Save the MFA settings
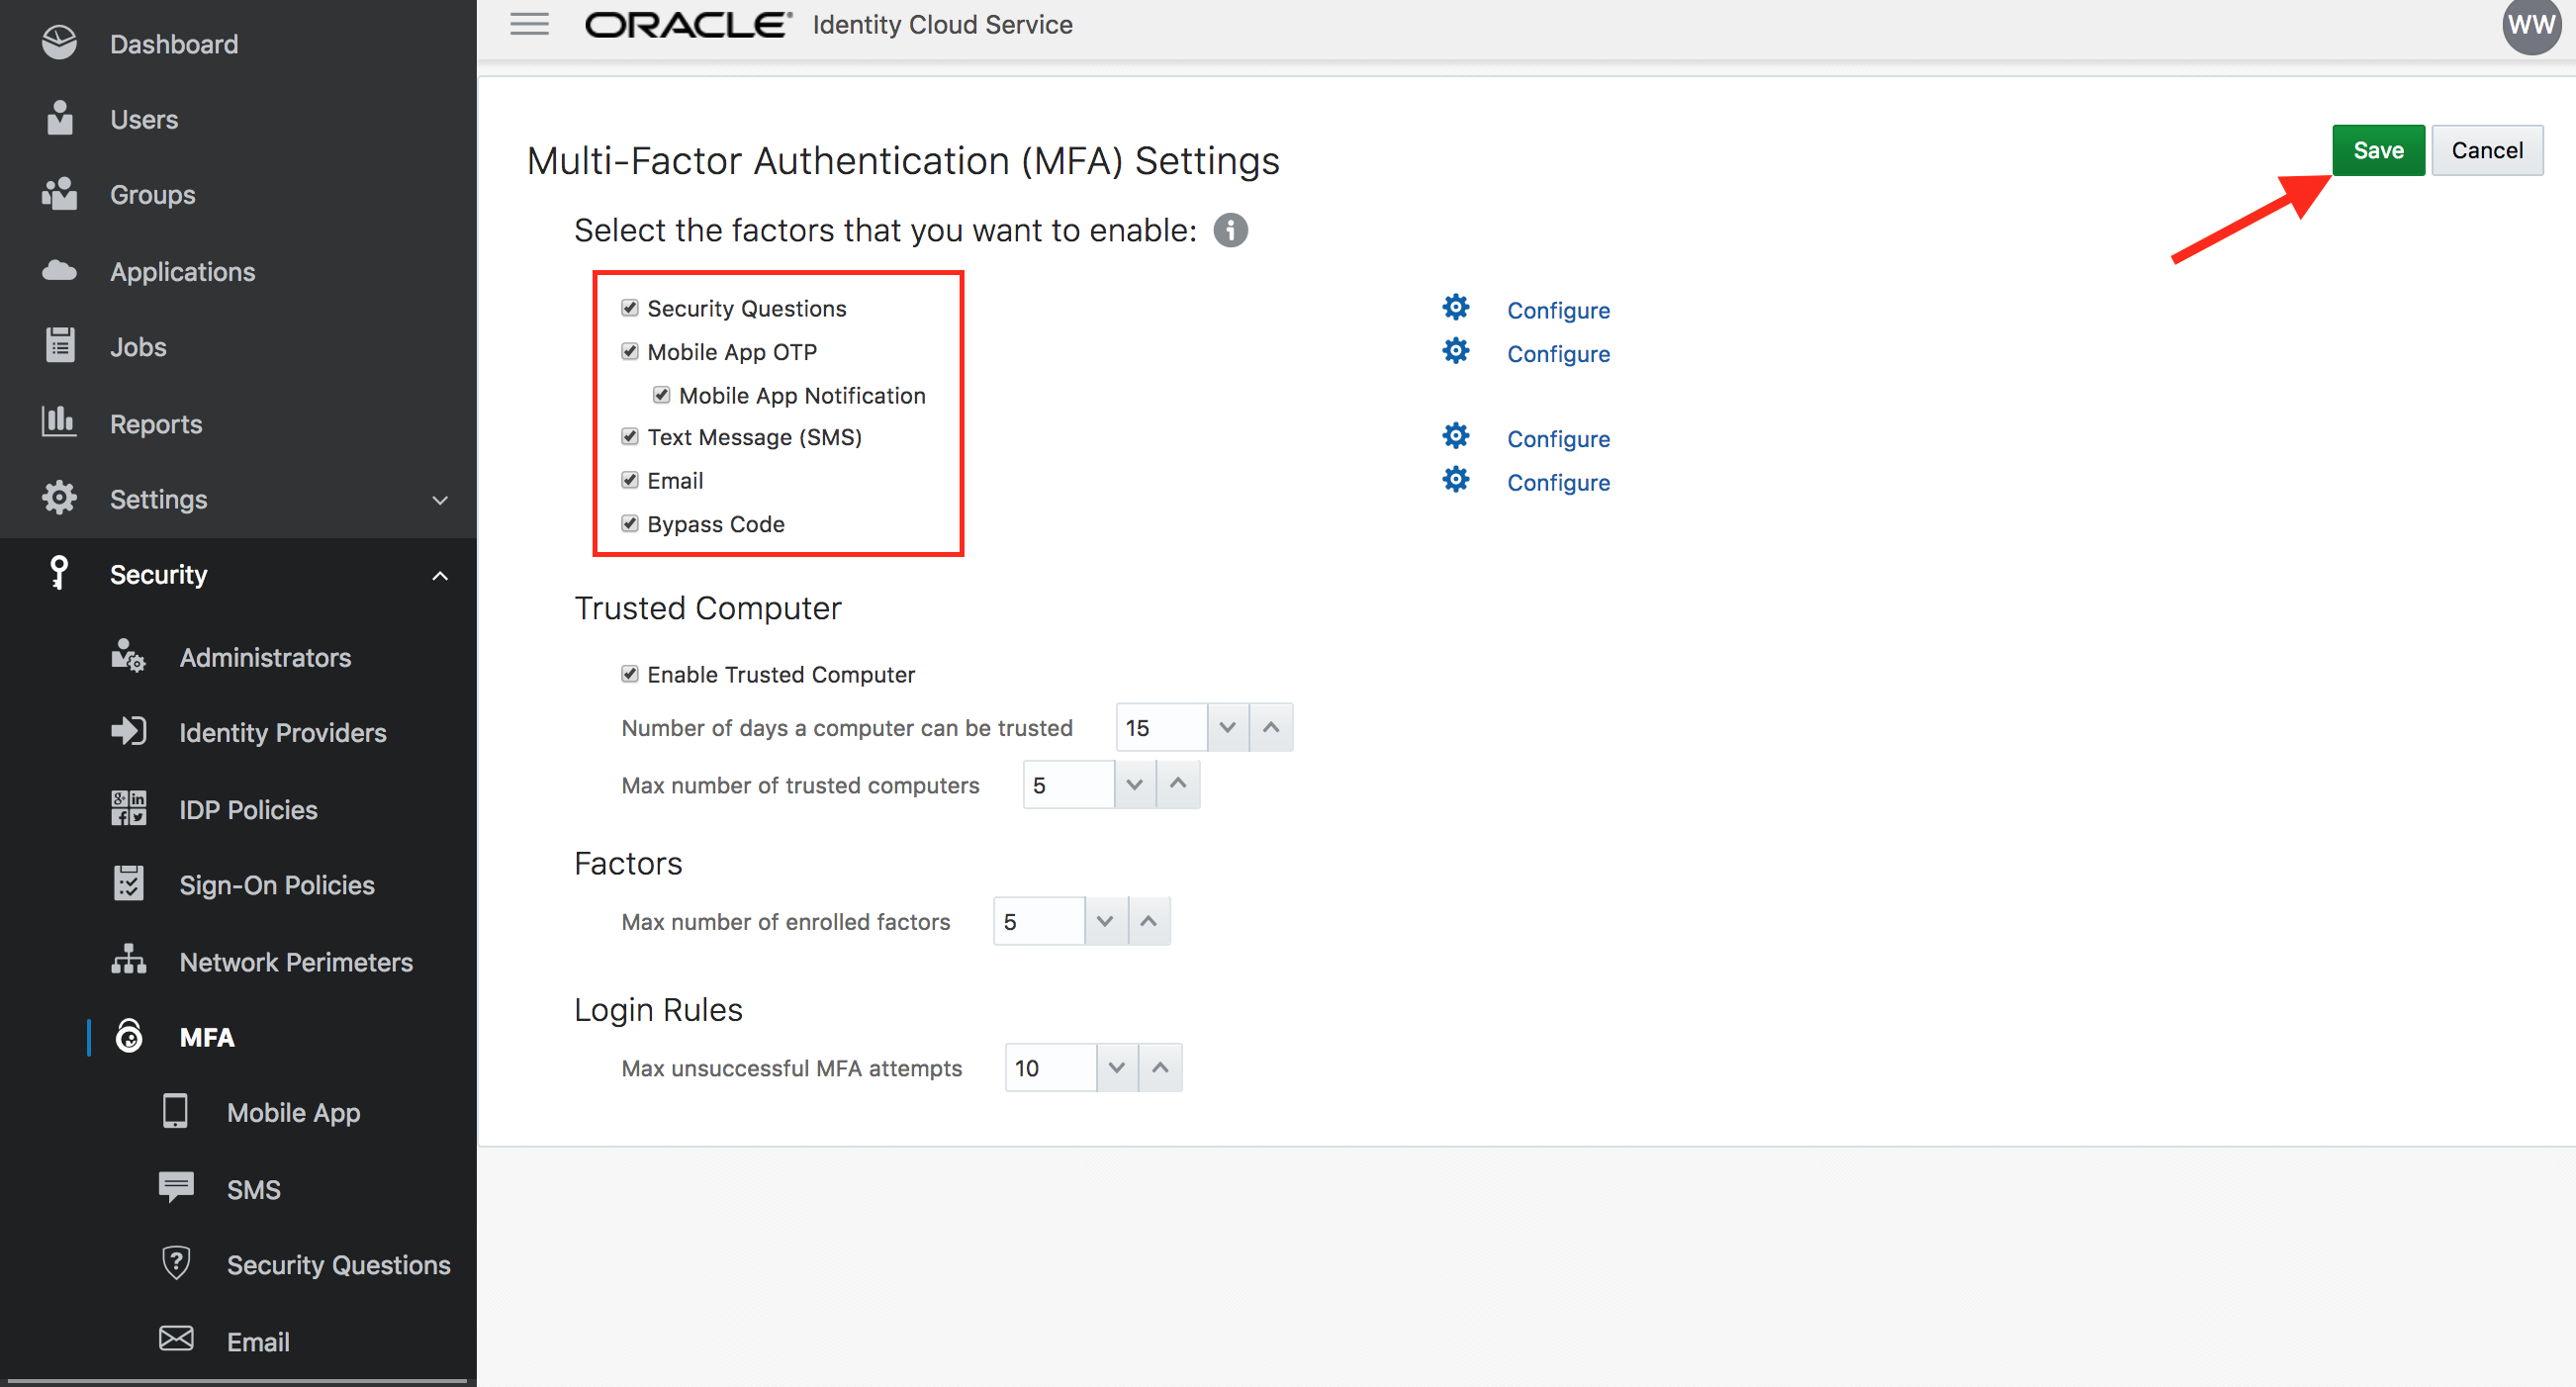2576x1387 pixels. 2377,150
